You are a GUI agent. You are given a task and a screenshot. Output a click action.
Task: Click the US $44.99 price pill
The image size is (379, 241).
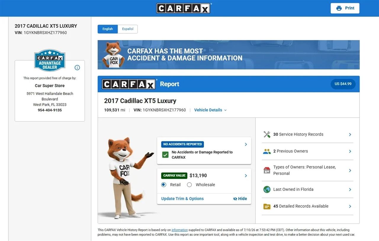pyautogui.click(x=343, y=84)
